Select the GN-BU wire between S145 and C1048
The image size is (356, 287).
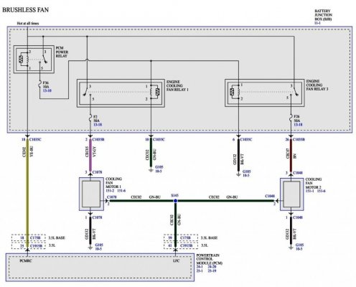(225, 201)
